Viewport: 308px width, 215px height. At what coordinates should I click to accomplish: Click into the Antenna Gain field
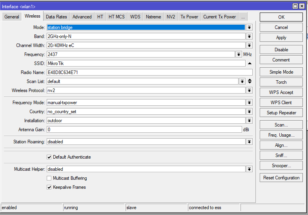pos(144,130)
